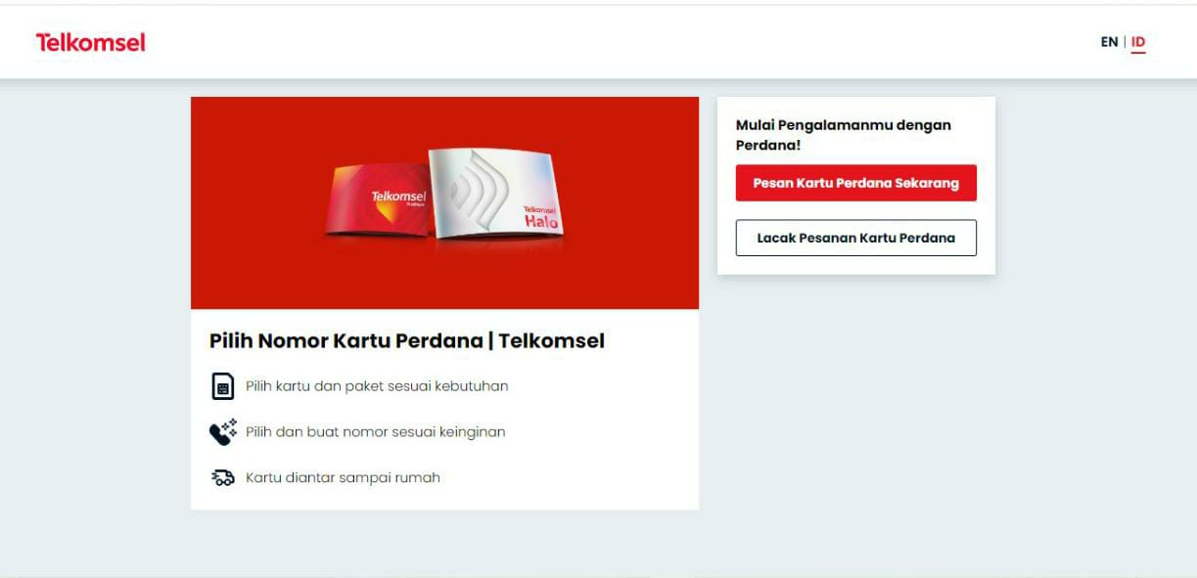This screenshot has width=1197, height=578.
Task: Click the curved wave emblem on white card
Action: (x=477, y=188)
